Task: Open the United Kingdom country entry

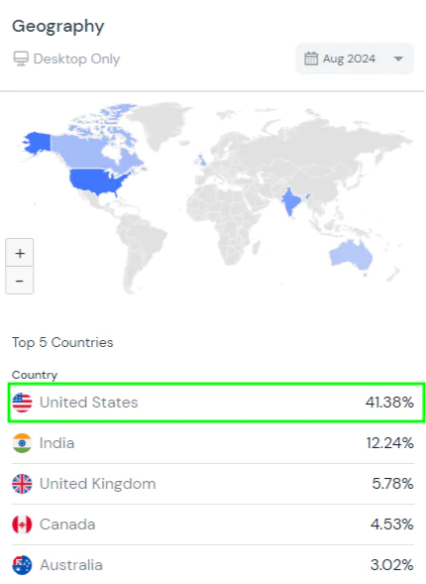Action: 213,484
